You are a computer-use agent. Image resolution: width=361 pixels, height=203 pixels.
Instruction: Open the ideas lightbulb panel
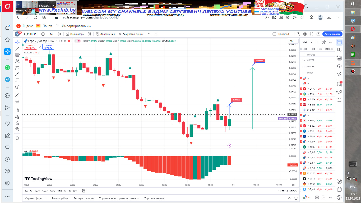pyautogui.click(x=339, y=73)
